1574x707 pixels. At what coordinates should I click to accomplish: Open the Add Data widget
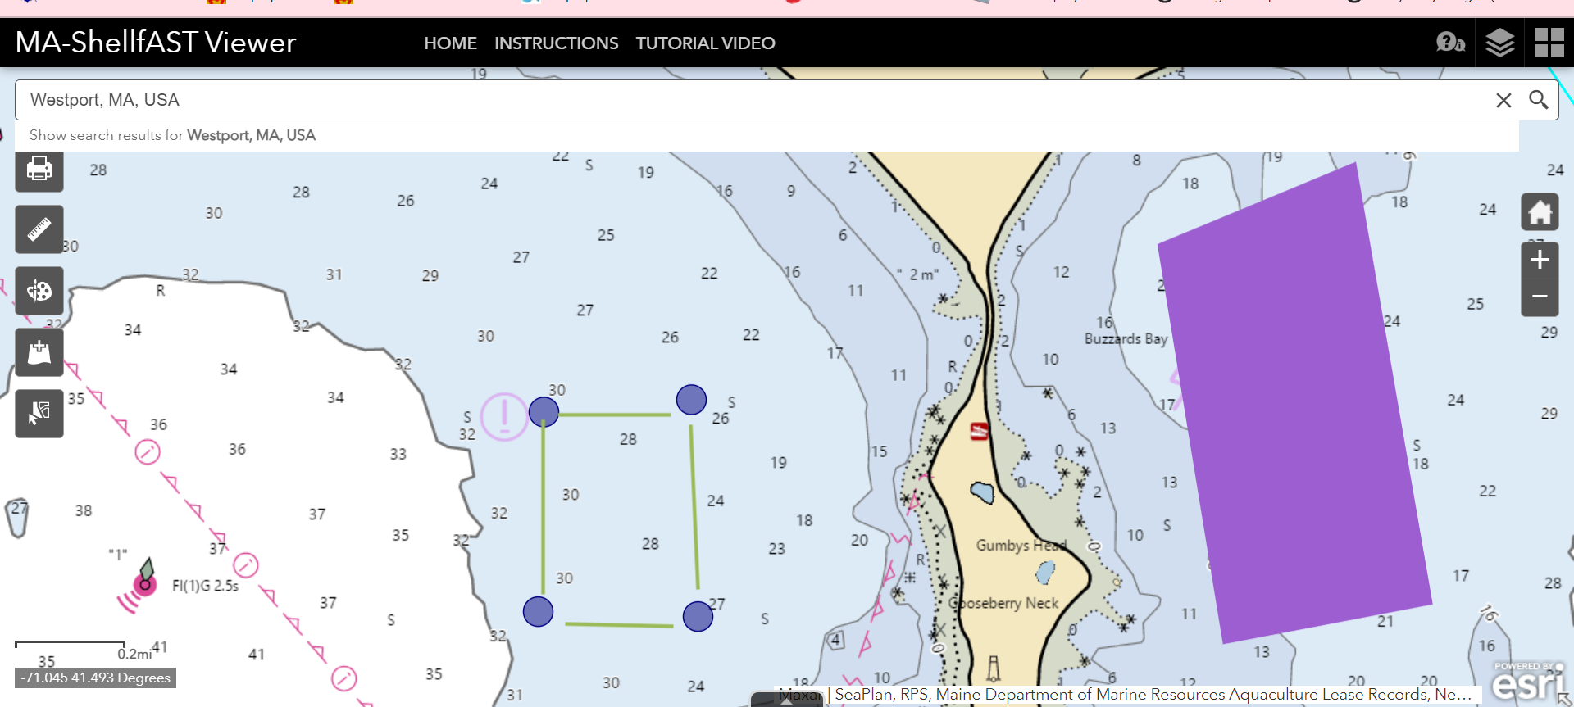(x=39, y=352)
